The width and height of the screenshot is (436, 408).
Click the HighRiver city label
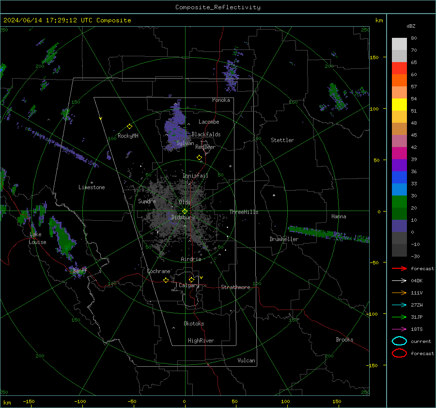[x=201, y=341]
